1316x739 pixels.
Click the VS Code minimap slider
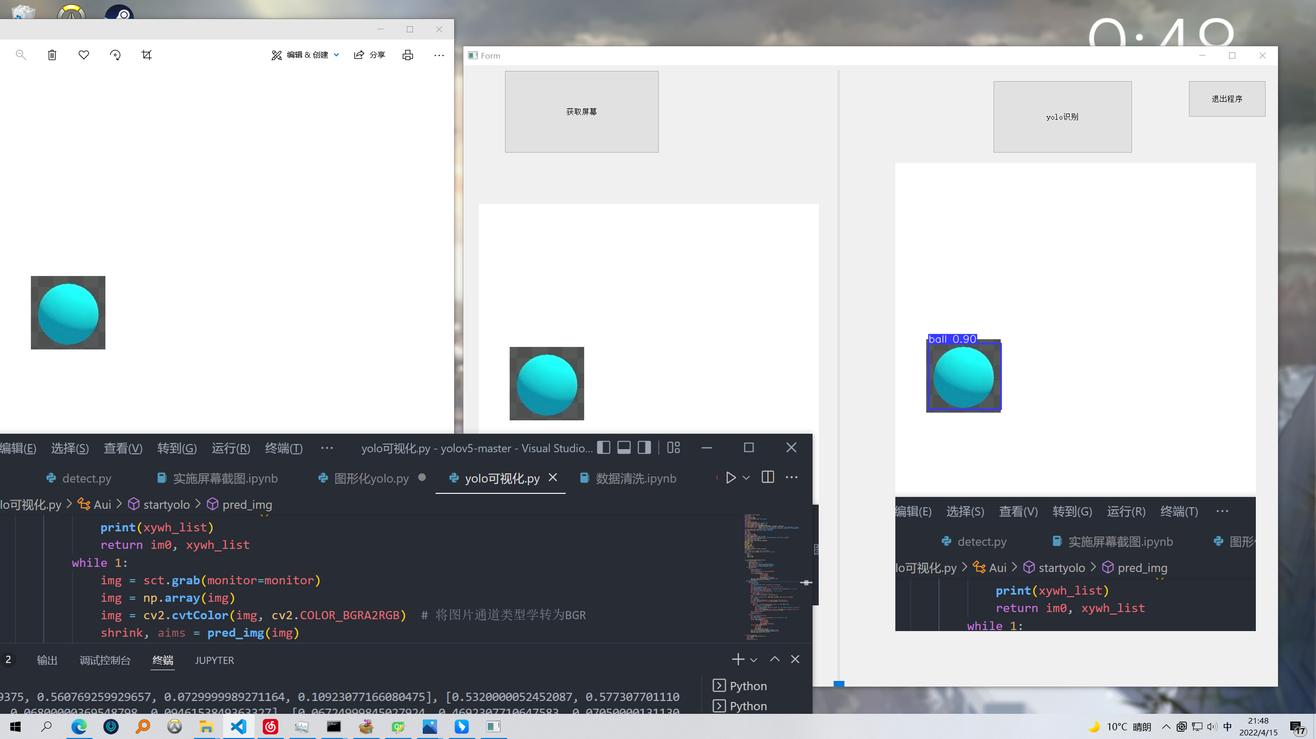click(806, 582)
